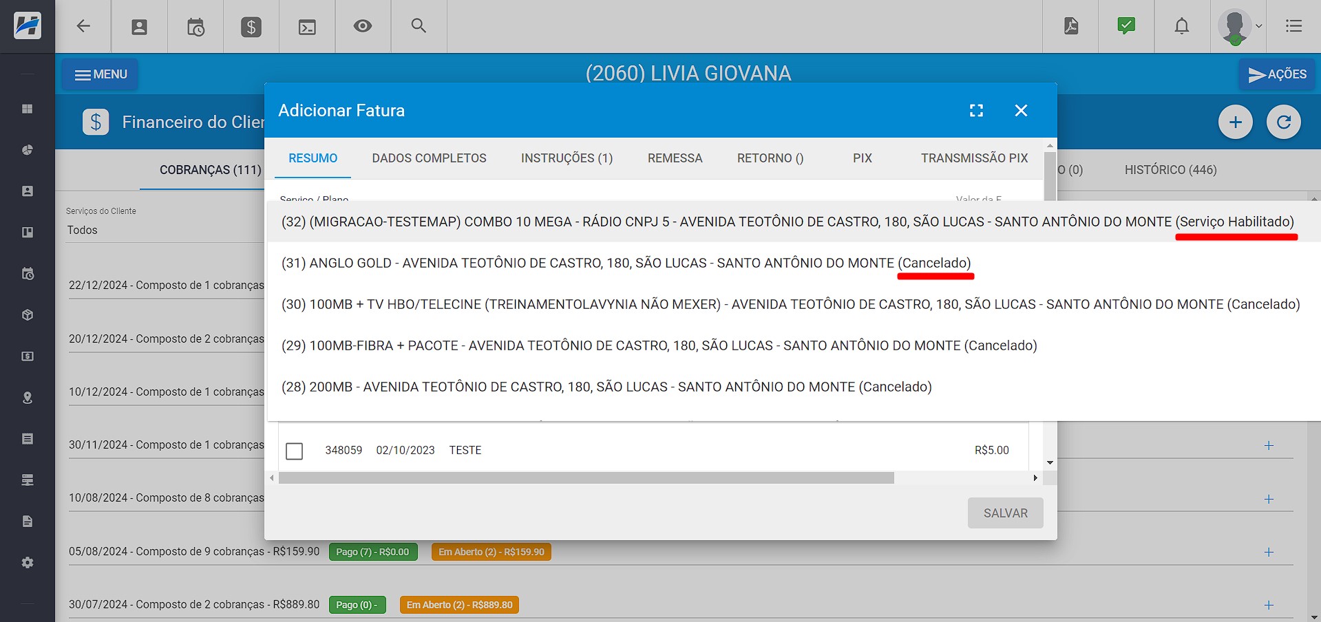1321x622 pixels.
Task: Click the round refresh button
Action: 1284,122
